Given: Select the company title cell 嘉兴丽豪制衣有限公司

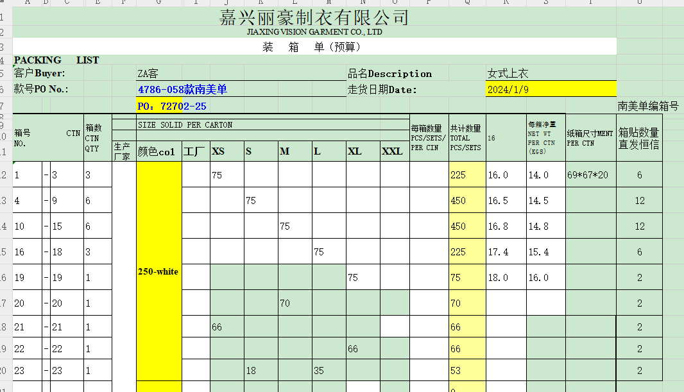Looking at the screenshot, I should (x=314, y=17).
